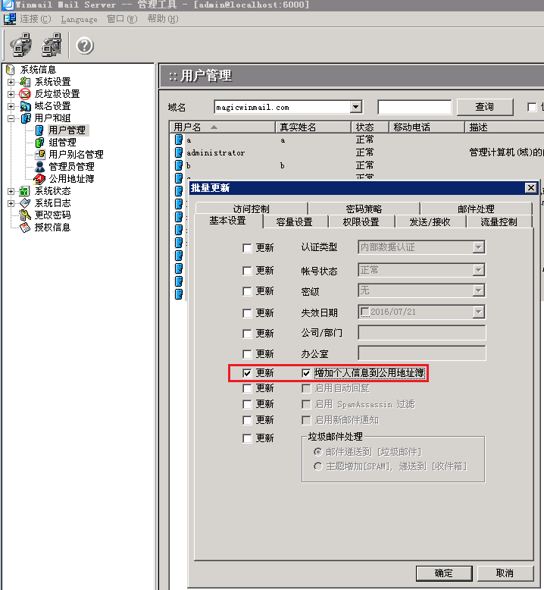Click the search text field beside 查询
Image resolution: width=544 pixels, height=590 pixels.
click(x=414, y=108)
